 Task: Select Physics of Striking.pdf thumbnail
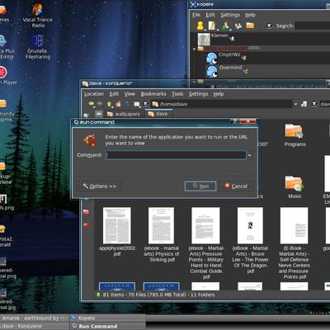162,225
